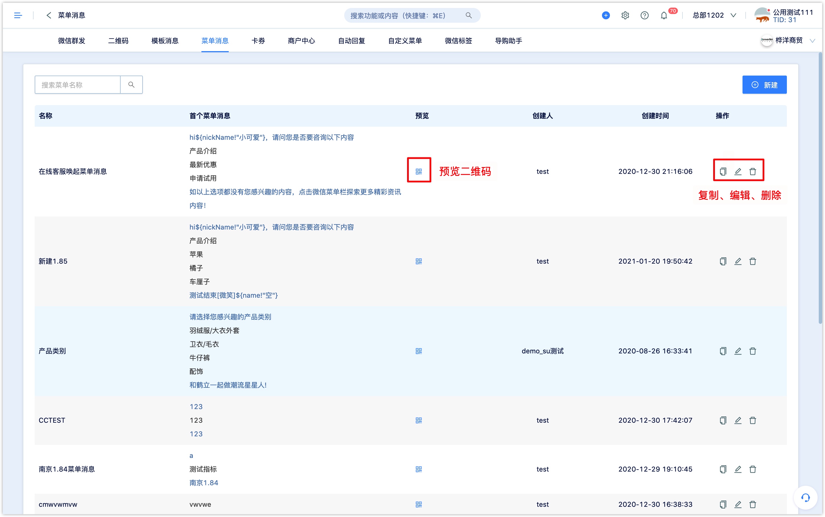Switch to the 自动回复 tab
The image size is (825, 517).
pos(351,41)
